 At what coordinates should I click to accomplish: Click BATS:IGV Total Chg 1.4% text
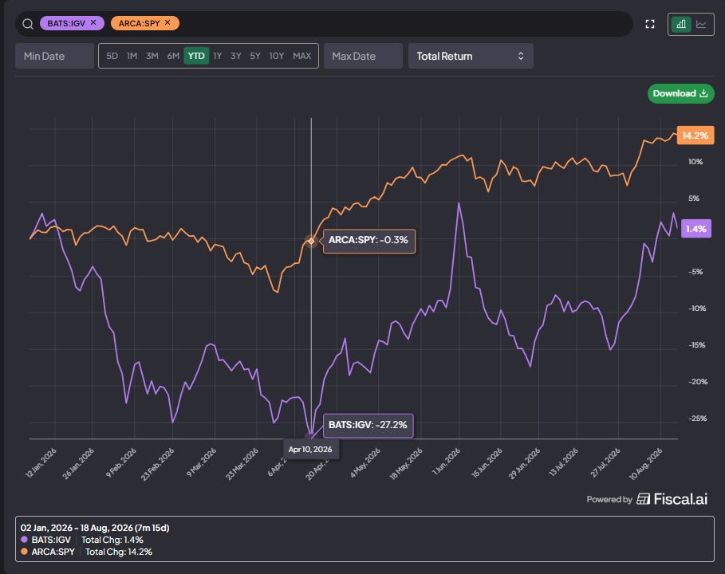point(112,540)
